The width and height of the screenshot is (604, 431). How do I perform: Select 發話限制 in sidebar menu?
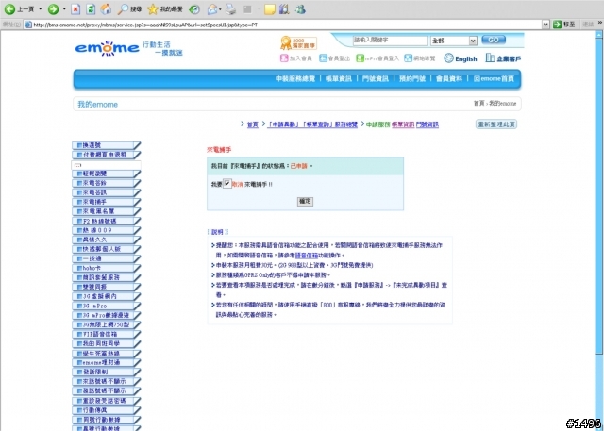(x=107, y=372)
